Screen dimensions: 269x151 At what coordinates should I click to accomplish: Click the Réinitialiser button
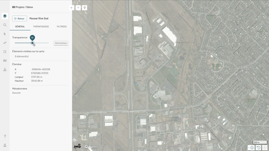coord(61,43)
